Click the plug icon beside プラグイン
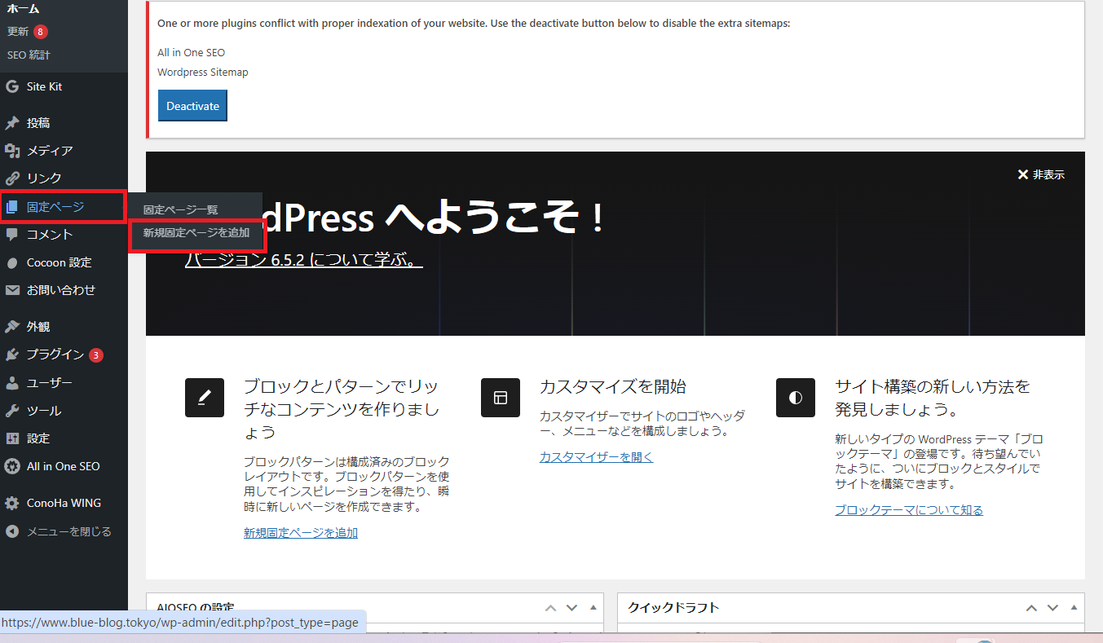 [x=12, y=355]
